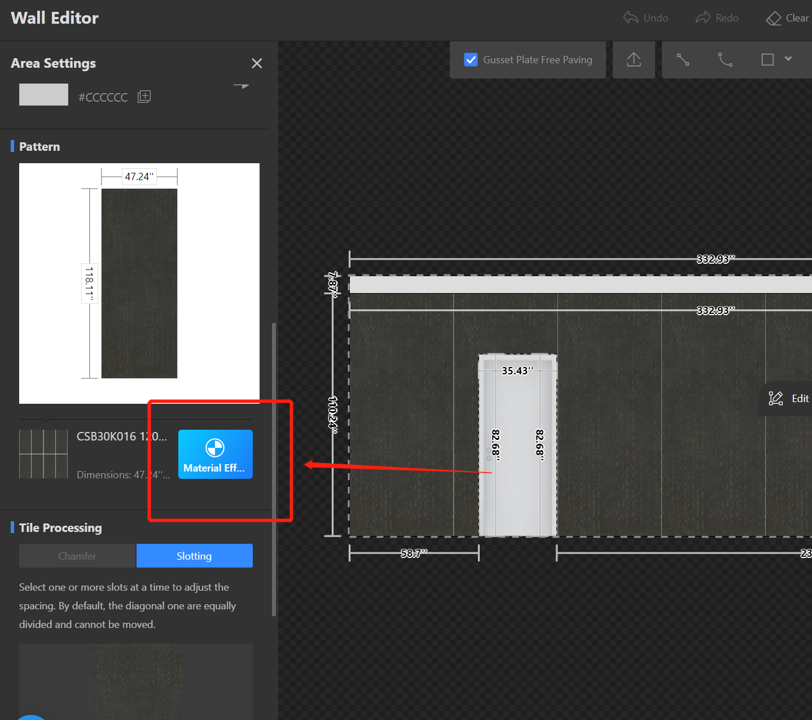Click the Redo arrow icon
Image resolution: width=812 pixels, height=720 pixels.
pyautogui.click(x=703, y=18)
